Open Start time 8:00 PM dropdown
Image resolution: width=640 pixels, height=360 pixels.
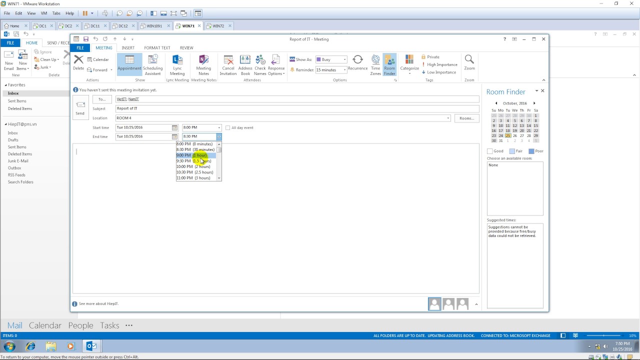pyautogui.click(x=218, y=127)
